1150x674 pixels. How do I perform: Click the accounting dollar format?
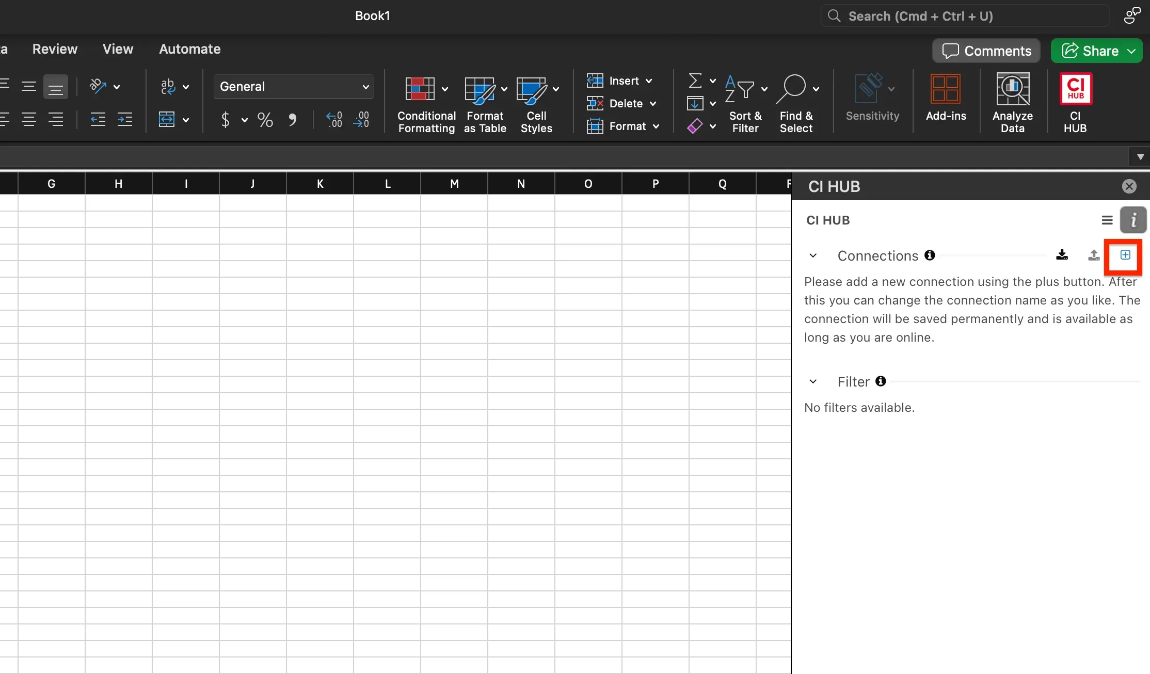click(x=225, y=120)
